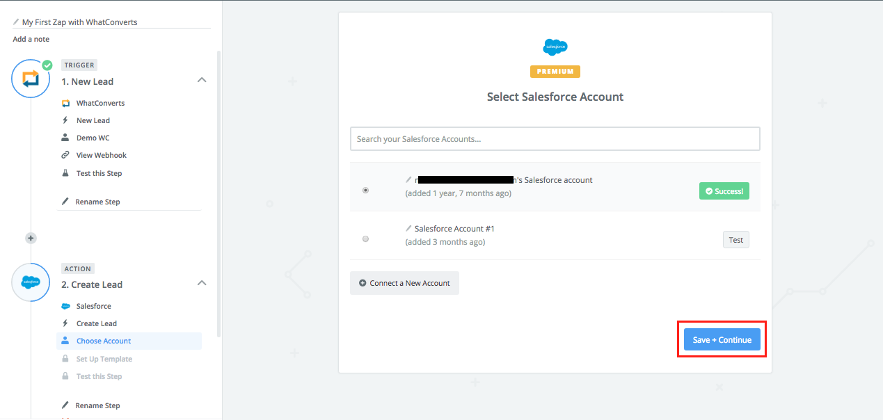Click pencil icon beside zap title

click(16, 22)
